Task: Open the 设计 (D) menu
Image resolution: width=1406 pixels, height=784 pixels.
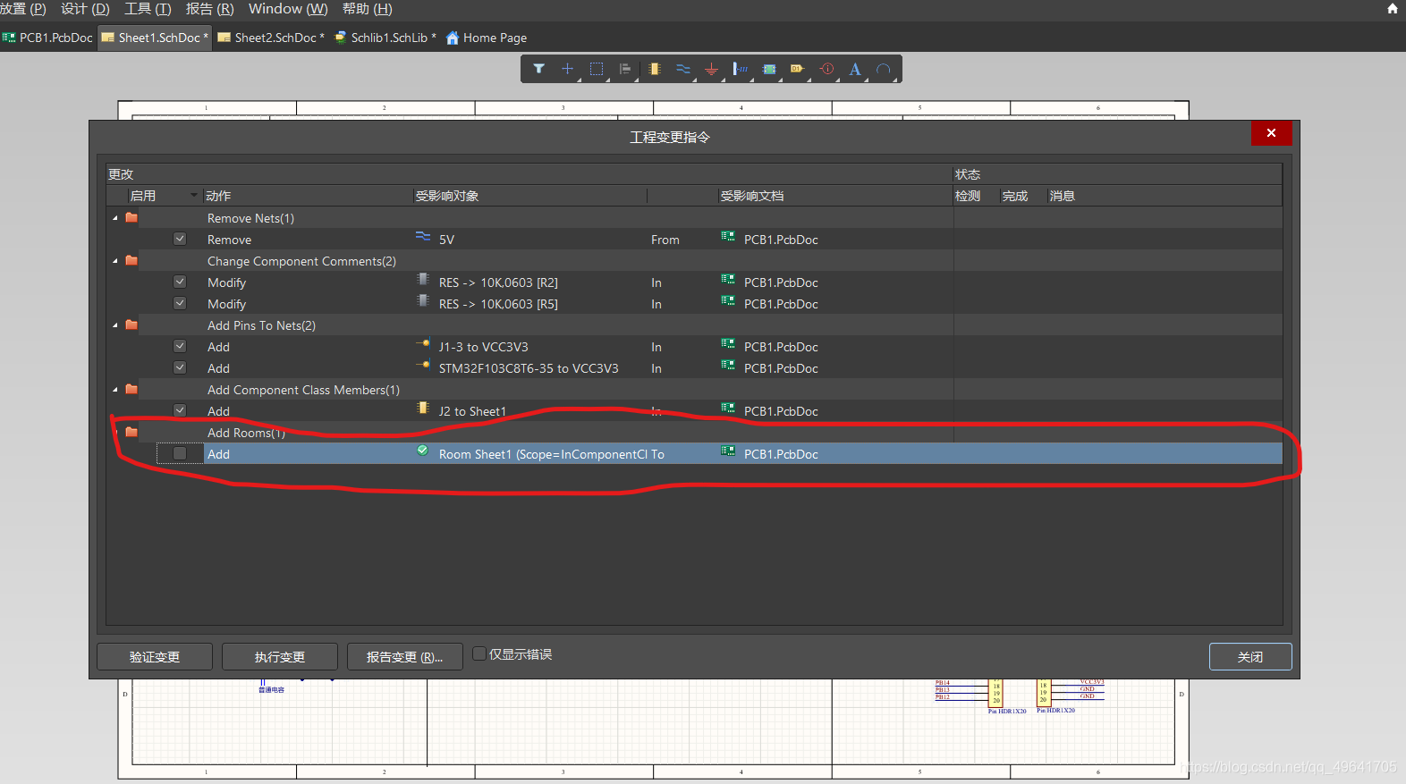Action: point(85,9)
